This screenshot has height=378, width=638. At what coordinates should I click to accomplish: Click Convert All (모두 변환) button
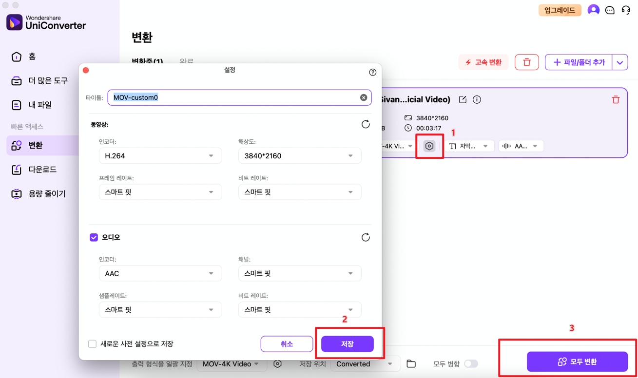(577, 362)
